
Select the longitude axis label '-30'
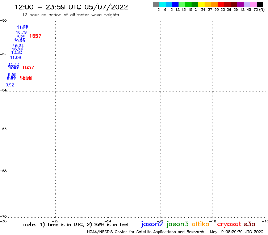tap(3, 221)
